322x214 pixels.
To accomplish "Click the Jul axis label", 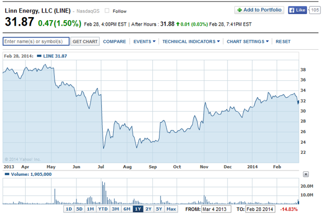I will point(101,167).
